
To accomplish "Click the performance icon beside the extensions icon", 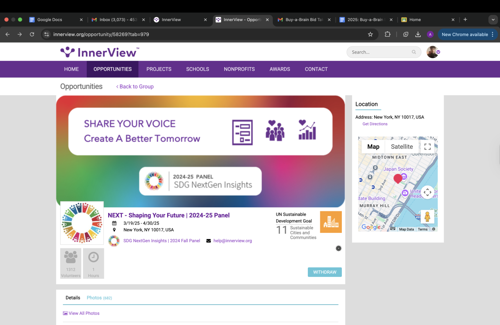I will [x=406, y=34].
